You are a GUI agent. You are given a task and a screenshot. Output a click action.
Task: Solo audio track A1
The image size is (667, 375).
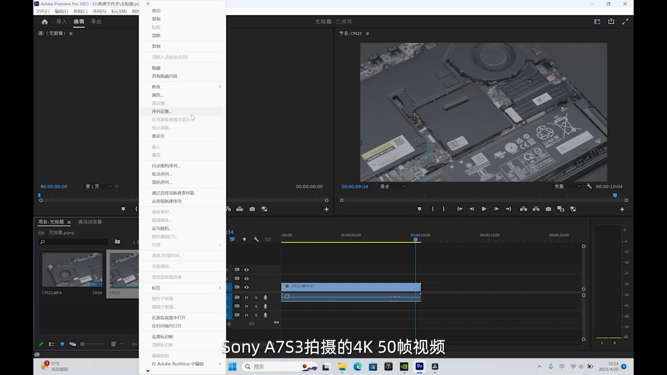256,297
